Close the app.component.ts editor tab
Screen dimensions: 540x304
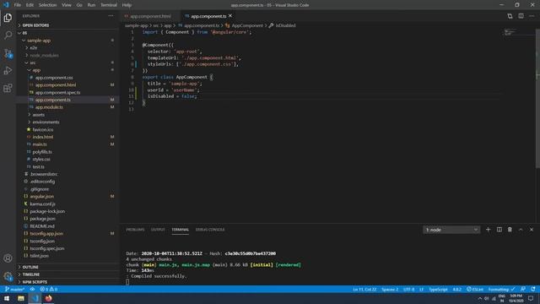pyautogui.click(x=230, y=16)
